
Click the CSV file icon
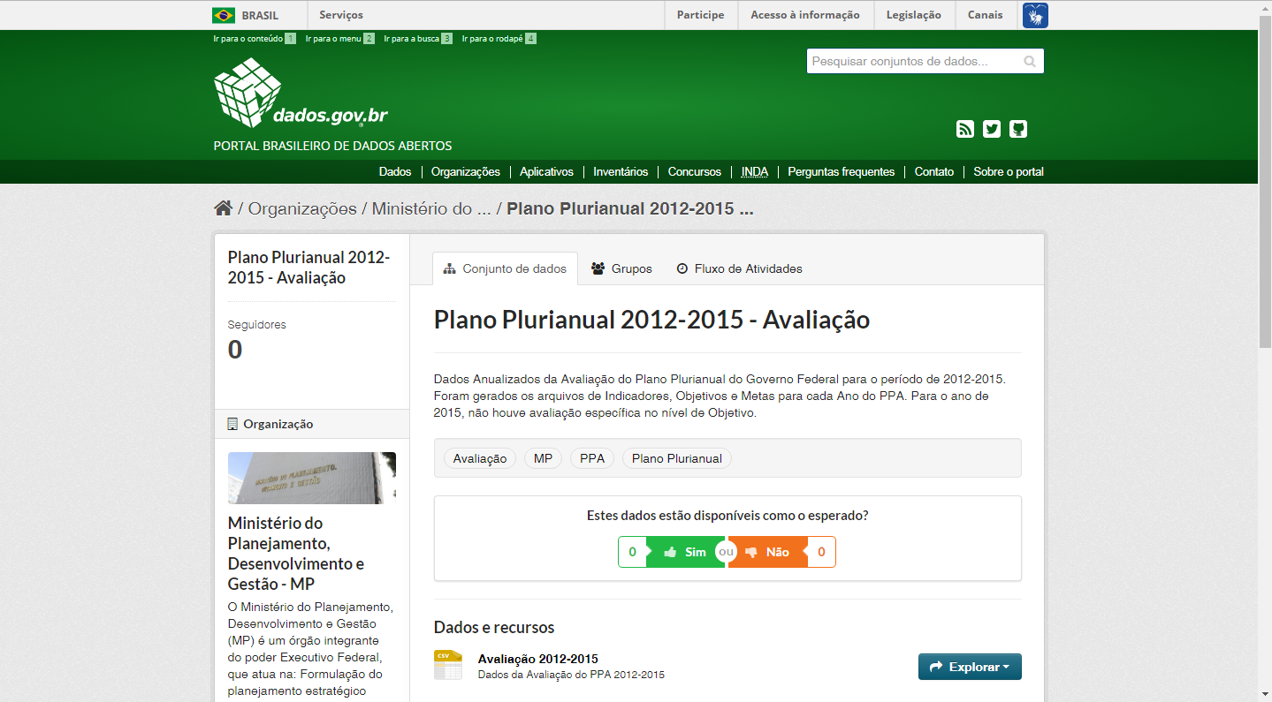point(447,665)
